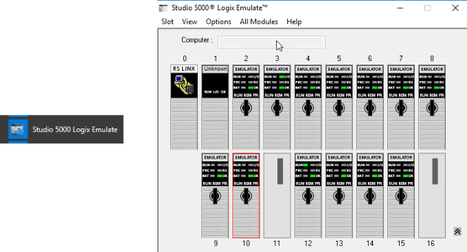Close the Logix Emulate window
This screenshot has width=467, height=252.
pyautogui.click(x=455, y=8)
